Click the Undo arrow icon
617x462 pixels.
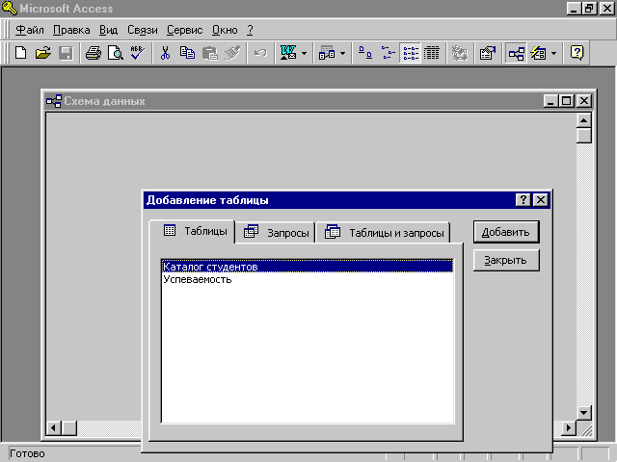(x=260, y=53)
